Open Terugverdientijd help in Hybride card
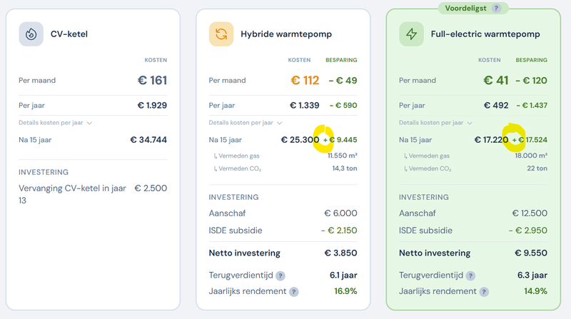This screenshot has height=319, width=571. point(281,275)
